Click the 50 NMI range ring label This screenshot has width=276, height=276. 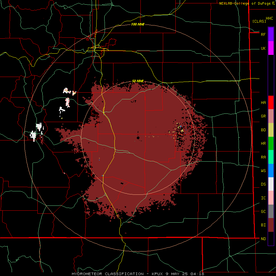(138, 81)
